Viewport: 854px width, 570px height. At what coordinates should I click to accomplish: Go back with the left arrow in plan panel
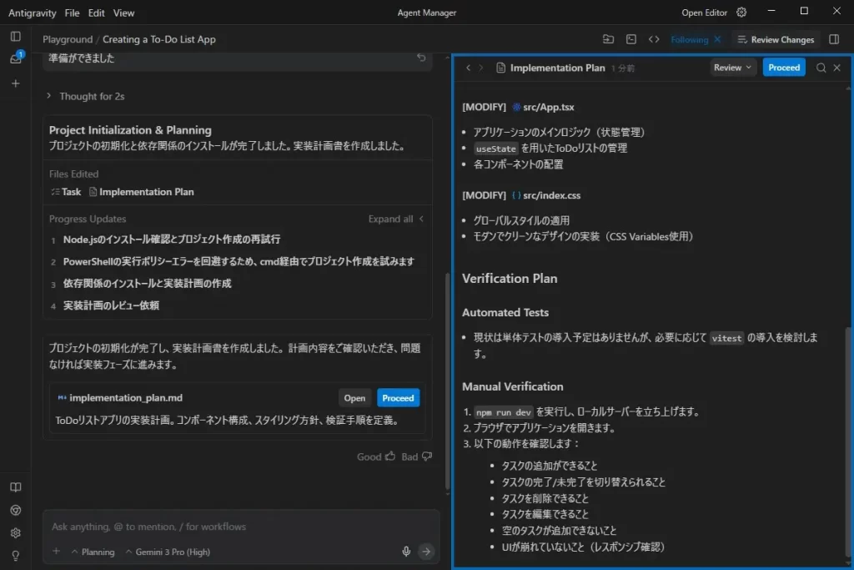[x=469, y=68]
